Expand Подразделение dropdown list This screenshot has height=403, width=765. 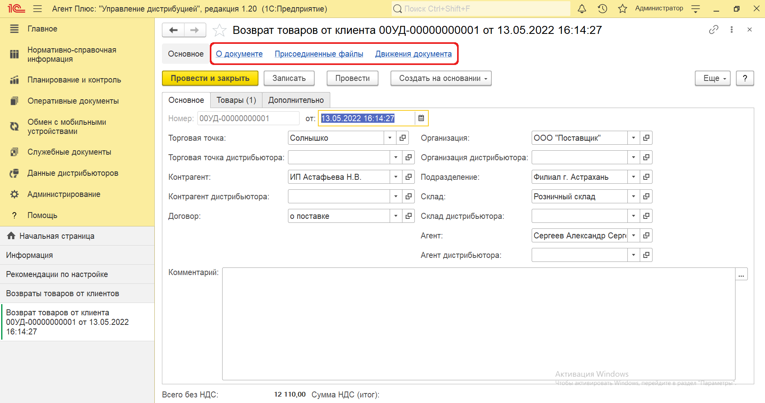(x=633, y=177)
